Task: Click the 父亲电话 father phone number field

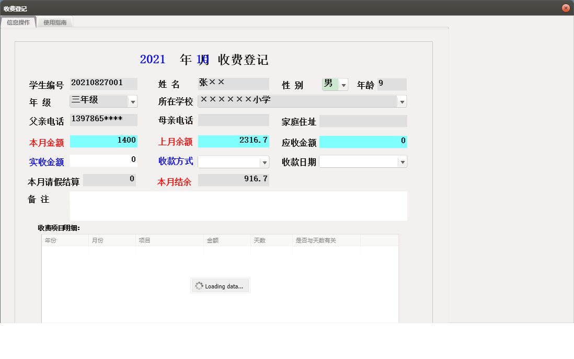Action: (x=103, y=120)
